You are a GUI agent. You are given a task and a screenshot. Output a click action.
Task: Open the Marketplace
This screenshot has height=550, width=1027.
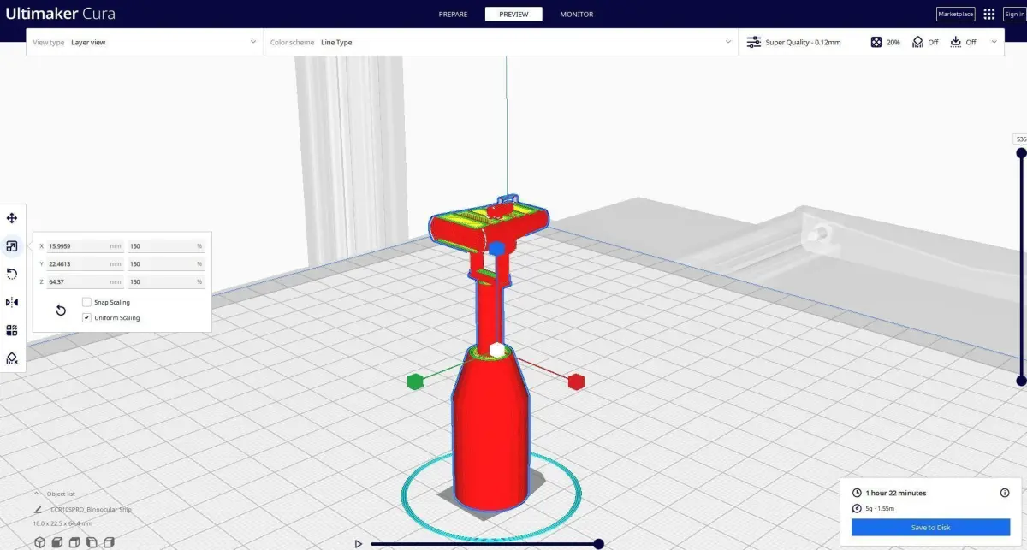pyautogui.click(x=955, y=14)
